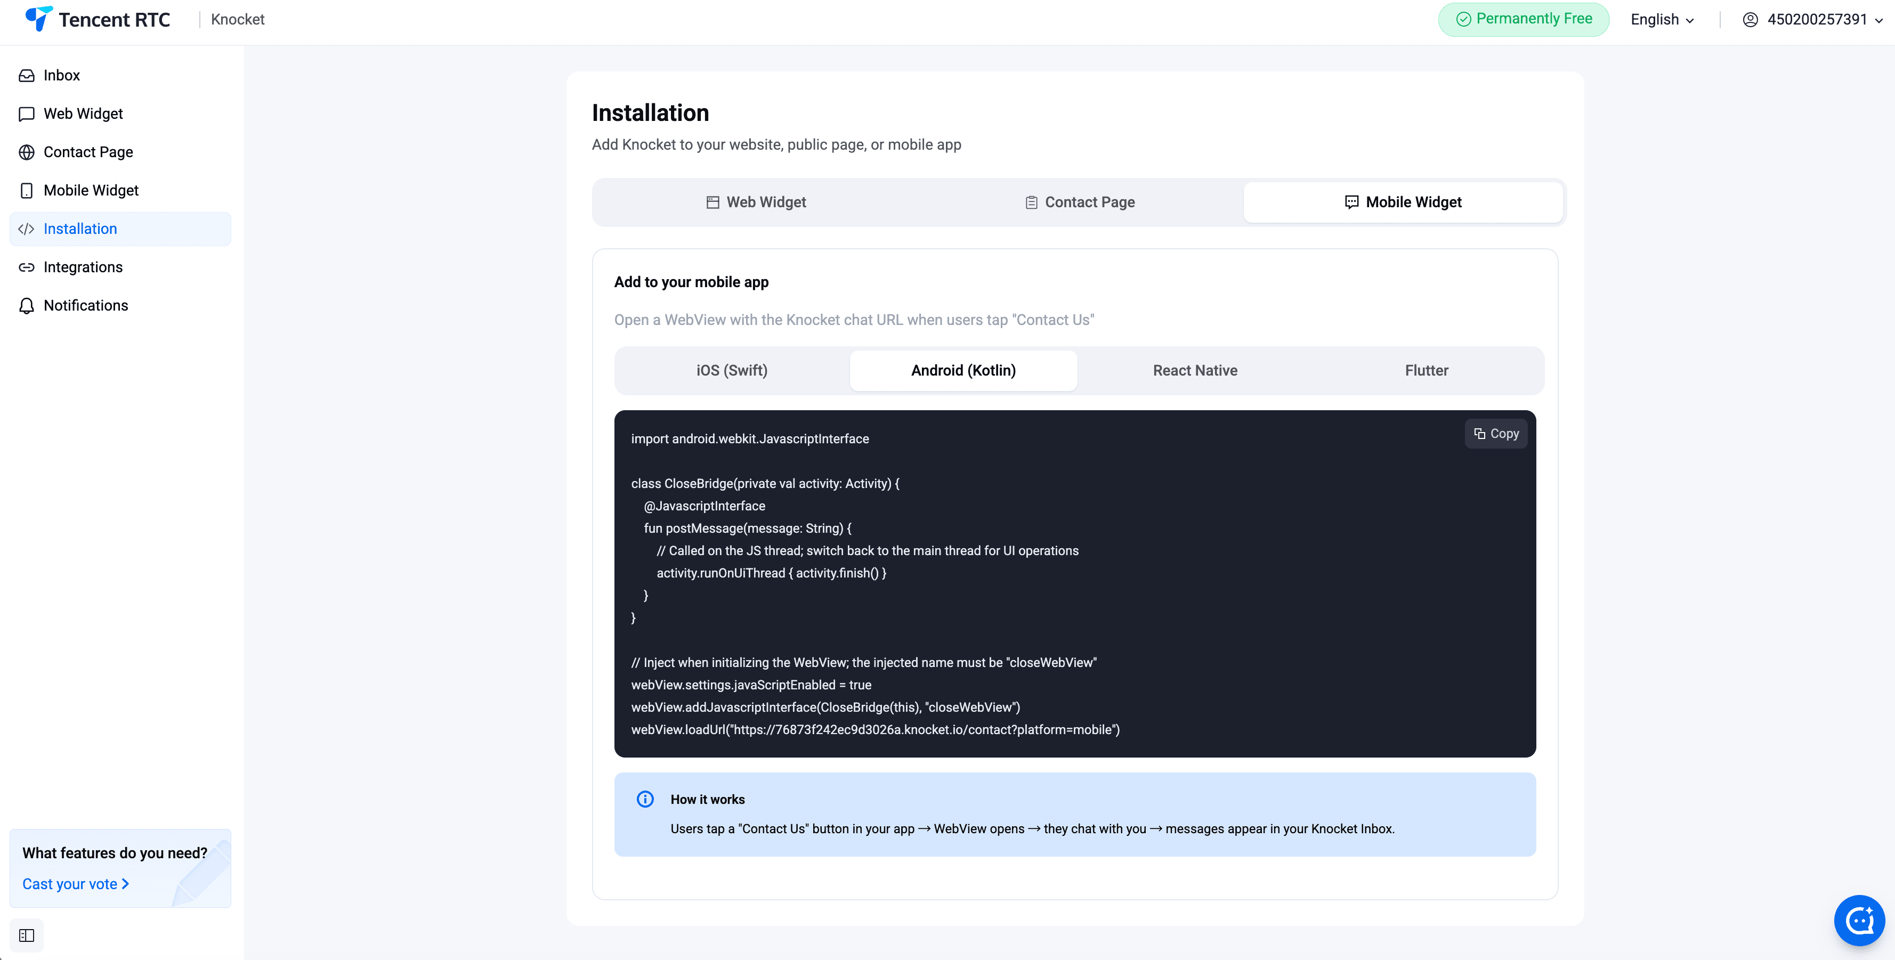Viewport: 1895px width, 960px height.
Task: Click the Knocket product name in header
Action: (x=238, y=20)
